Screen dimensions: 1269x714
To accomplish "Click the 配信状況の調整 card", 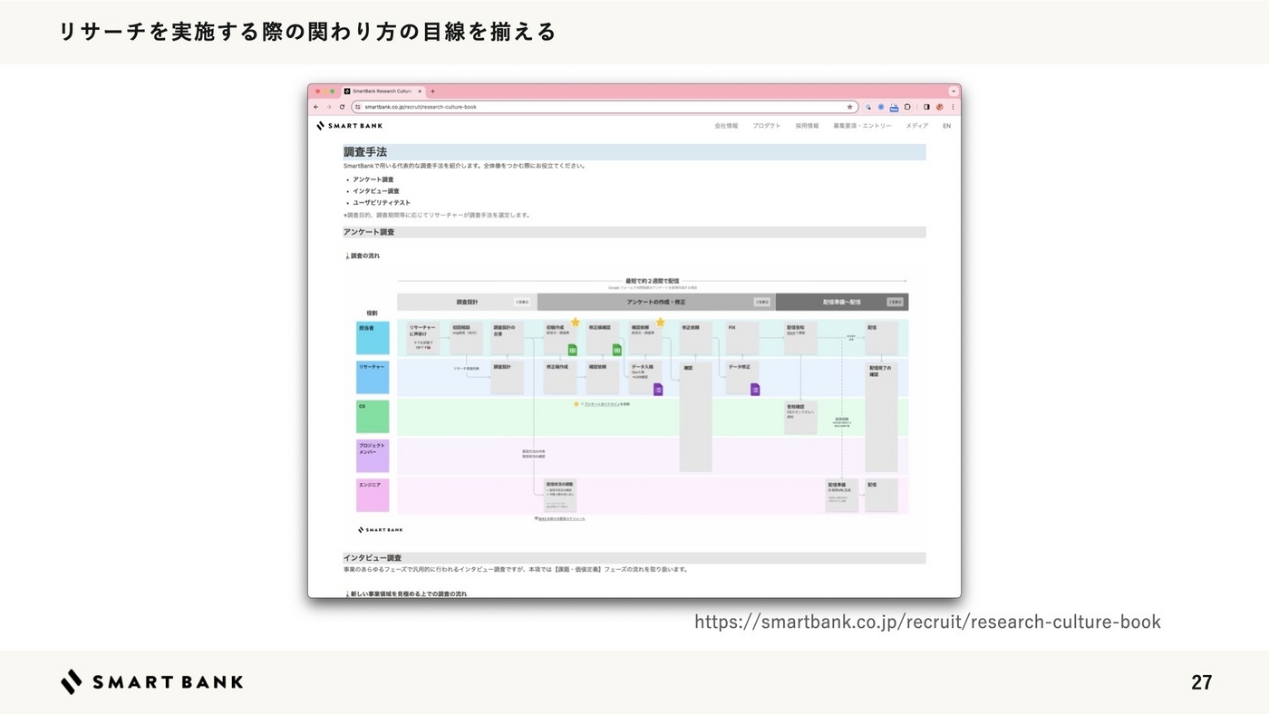I will pos(560,496).
